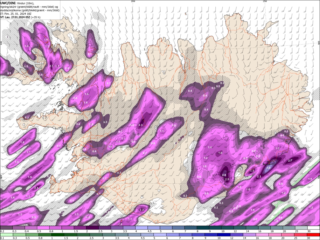This screenshot has height=240, width=320.
Task: Pick the dark teal snow legend swatch between 8 and 9
Action: click(203, 228)
